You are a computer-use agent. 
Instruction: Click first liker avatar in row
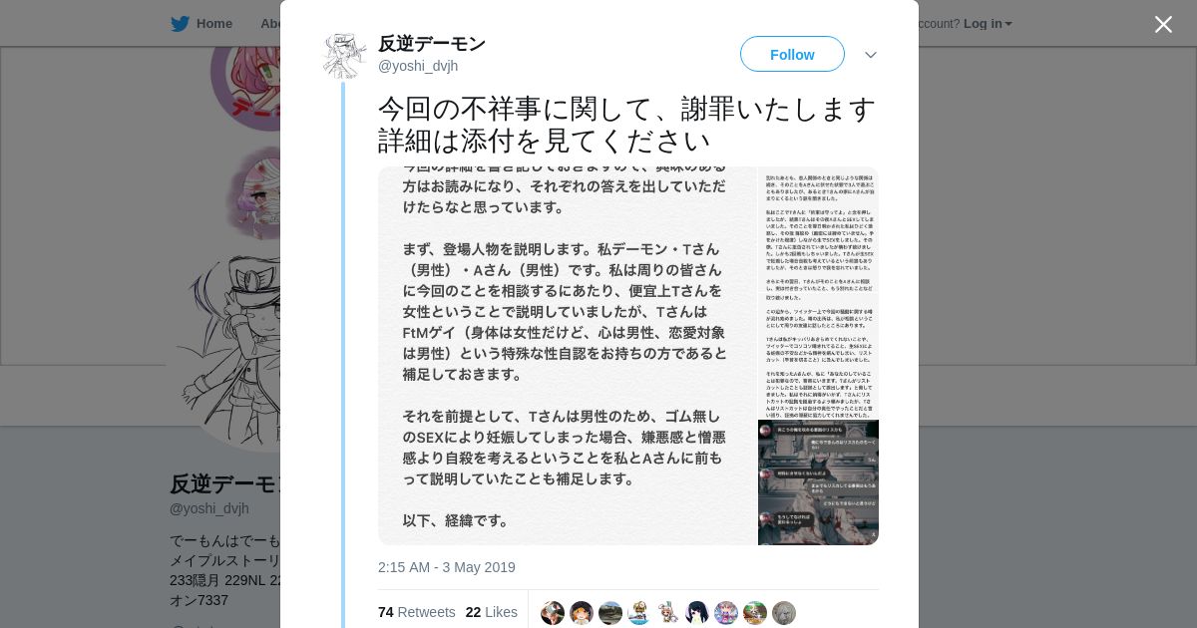pyautogui.click(x=553, y=613)
